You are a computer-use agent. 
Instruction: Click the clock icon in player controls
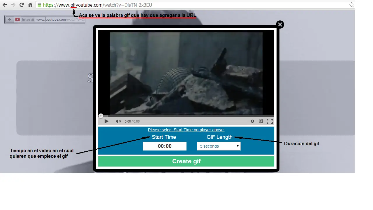(252, 121)
